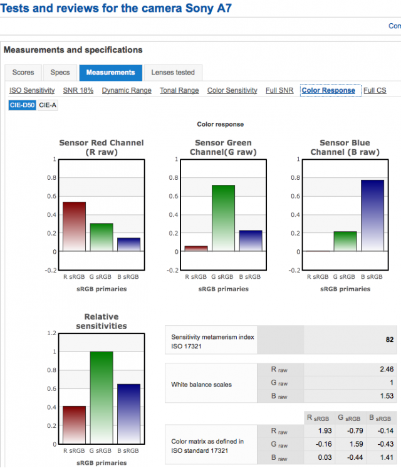Click the green bar in Blue Channel chart
The height and width of the screenshot is (468, 401).
345,241
